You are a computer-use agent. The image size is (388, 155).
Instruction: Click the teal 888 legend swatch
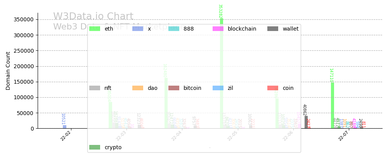click(x=174, y=29)
